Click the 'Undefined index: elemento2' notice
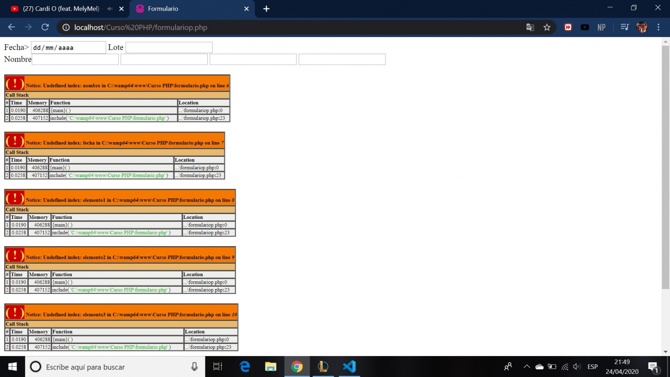Viewport: 670px width, 377px height. pos(130,257)
